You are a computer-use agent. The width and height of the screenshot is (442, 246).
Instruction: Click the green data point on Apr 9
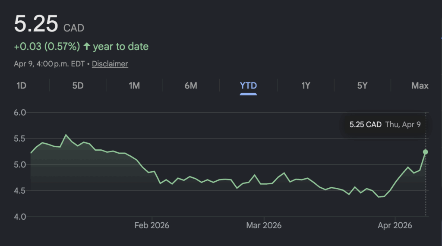pos(426,152)
